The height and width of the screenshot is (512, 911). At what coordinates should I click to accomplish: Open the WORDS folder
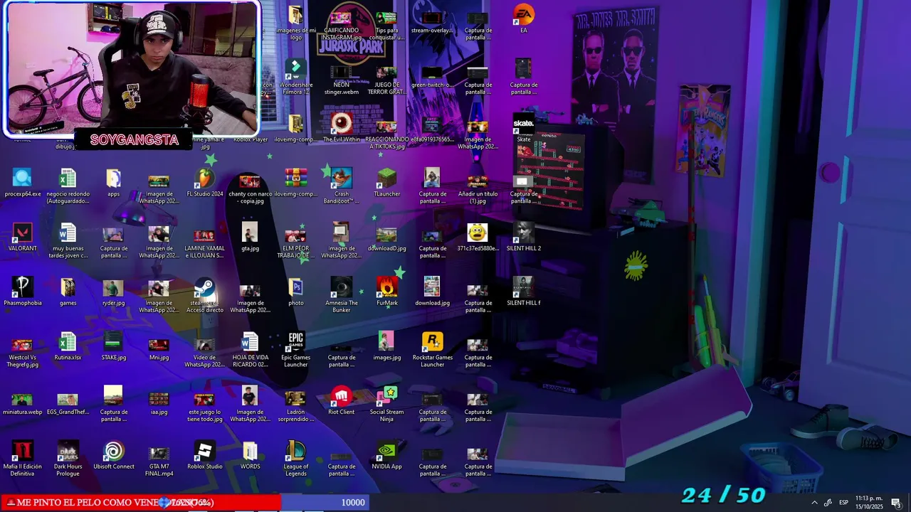(251, 455)
